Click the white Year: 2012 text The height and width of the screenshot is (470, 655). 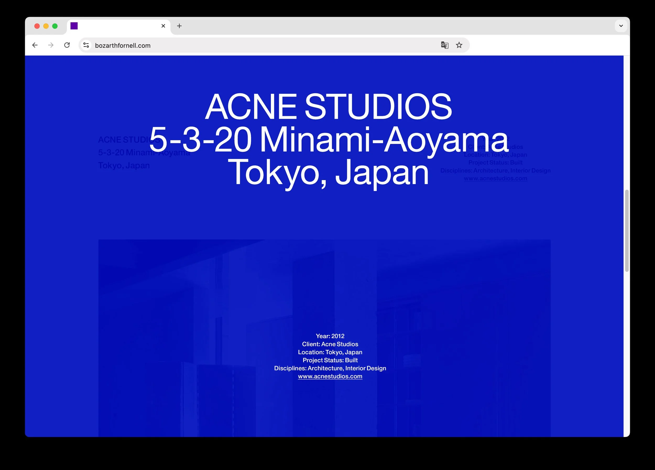[330, 336]
